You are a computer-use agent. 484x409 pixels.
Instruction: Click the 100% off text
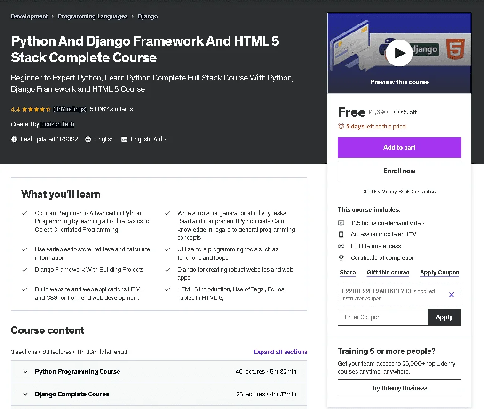404,112
